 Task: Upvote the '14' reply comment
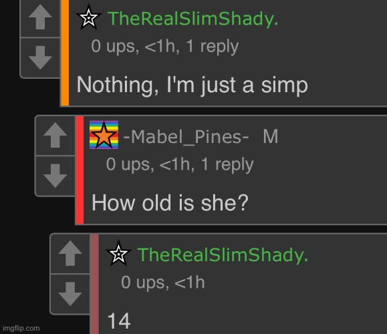pyautogui.click(x=70, y=253)
